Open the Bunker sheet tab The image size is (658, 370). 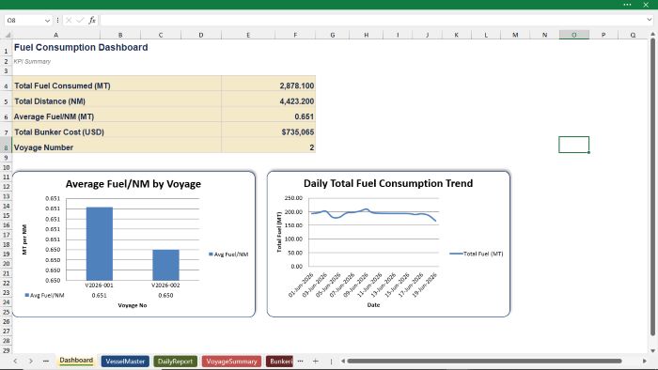click(x=279, y=362)
